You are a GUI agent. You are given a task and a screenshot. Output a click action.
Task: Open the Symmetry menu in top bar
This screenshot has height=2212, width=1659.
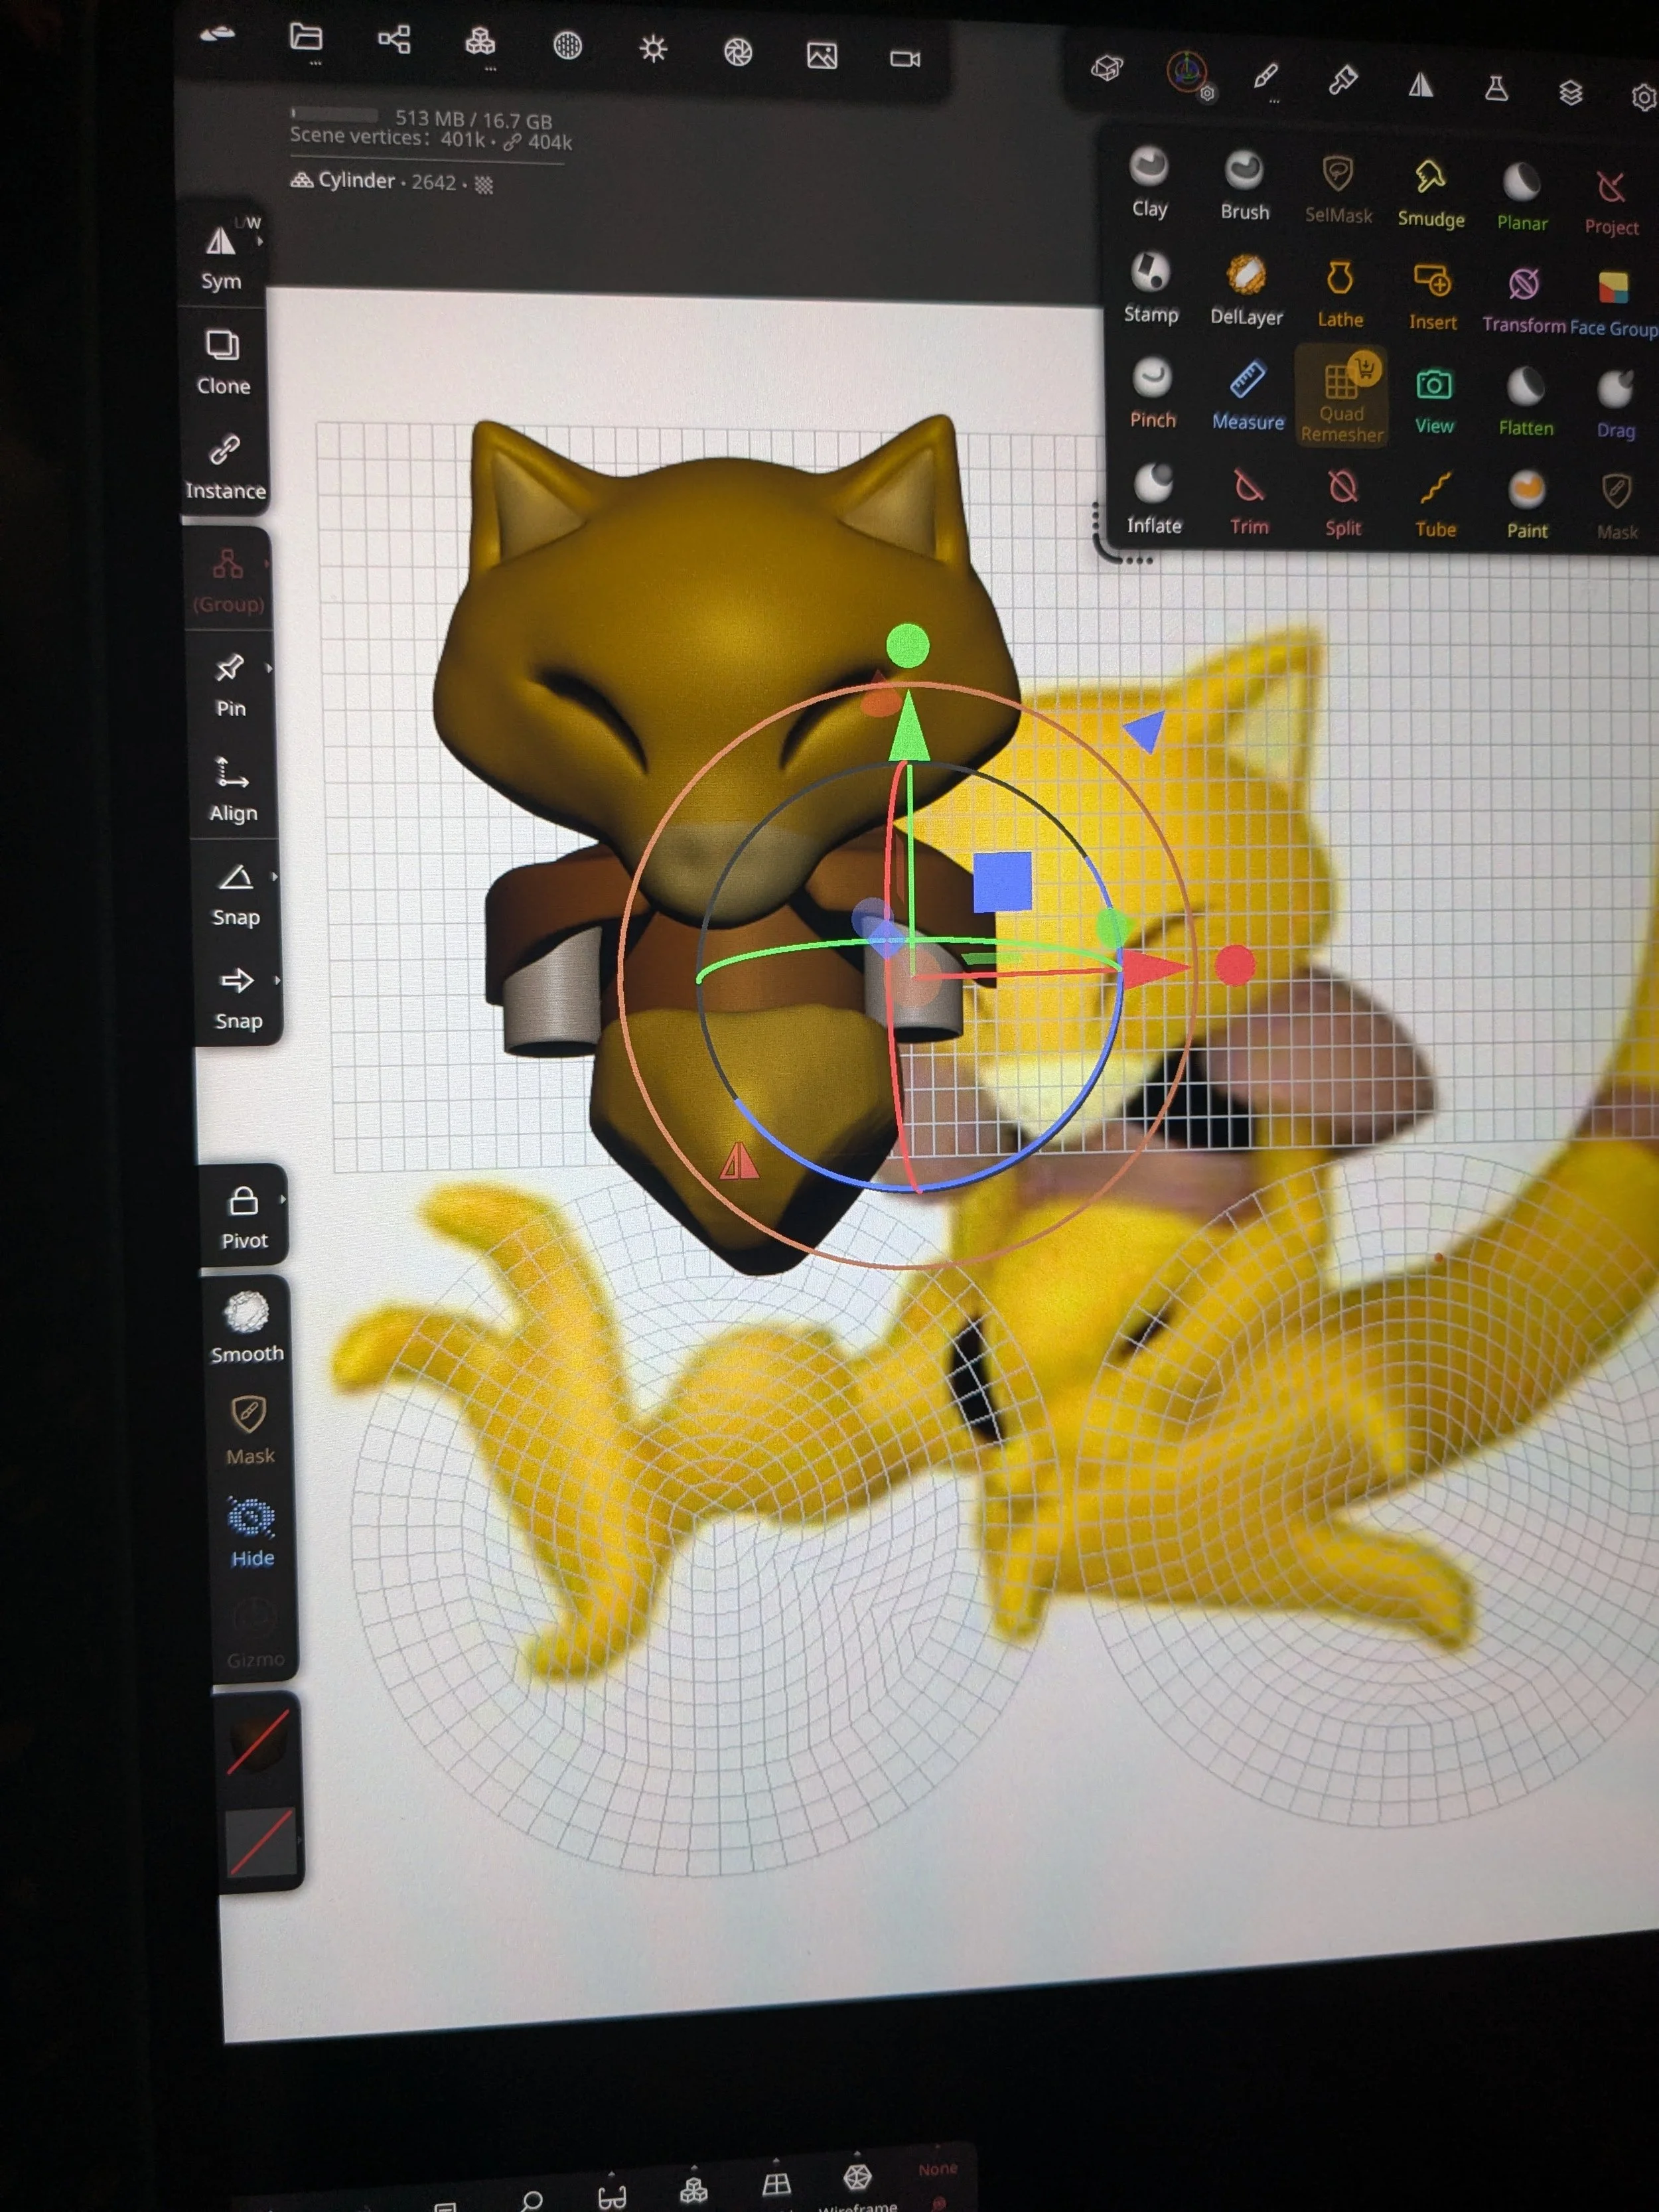click(1420, 85)
